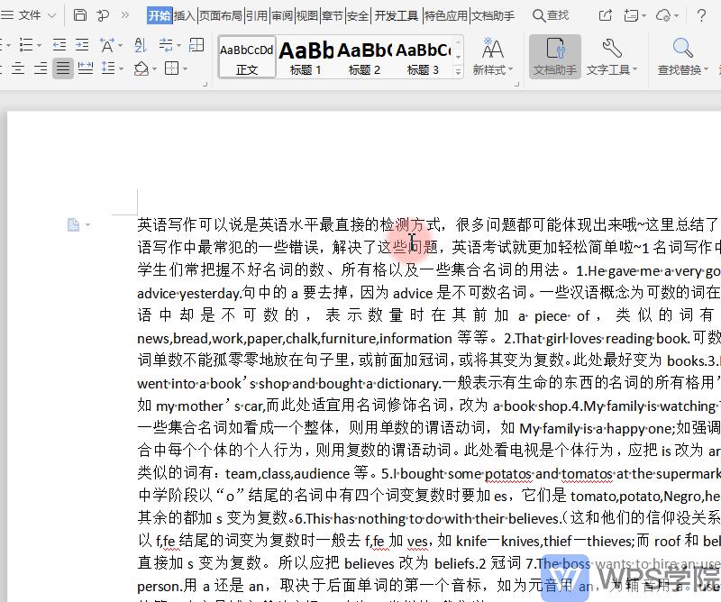This screenshot has height=602, width=721.
Task: Toggle center paragraph alignment
Action: pyautogui.click(x=17, y=68)
